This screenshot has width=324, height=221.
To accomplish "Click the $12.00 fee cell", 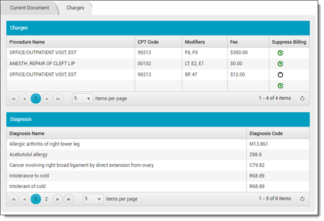I will click(248, 74).
